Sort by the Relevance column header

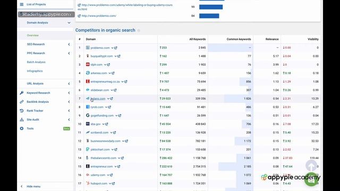(x=272, y=39)
